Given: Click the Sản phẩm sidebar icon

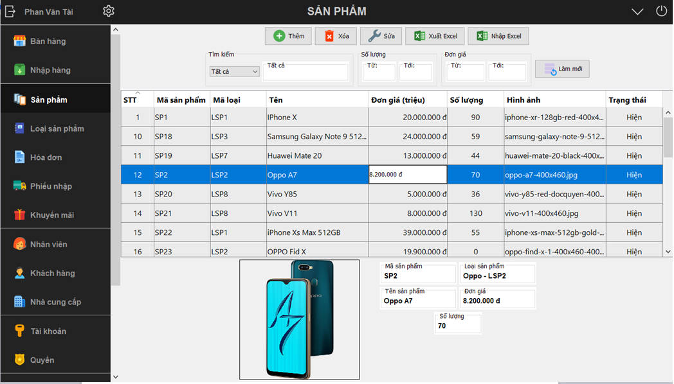Looking at the screenshot, I should coord(19,100).
